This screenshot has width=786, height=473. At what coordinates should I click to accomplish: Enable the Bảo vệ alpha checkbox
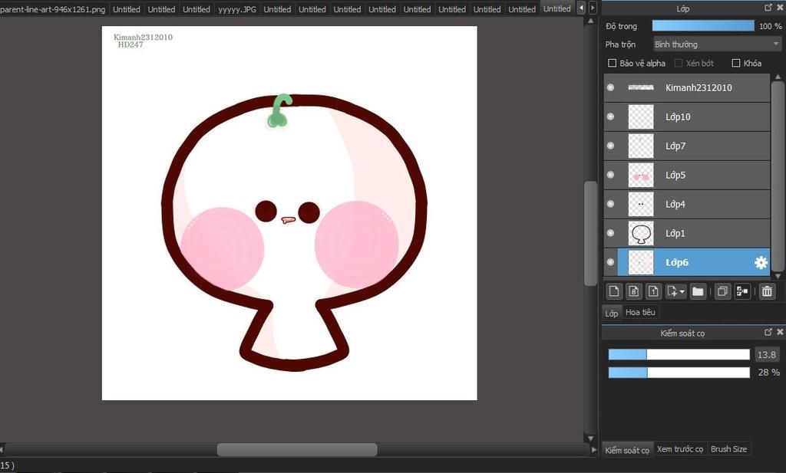612,63
